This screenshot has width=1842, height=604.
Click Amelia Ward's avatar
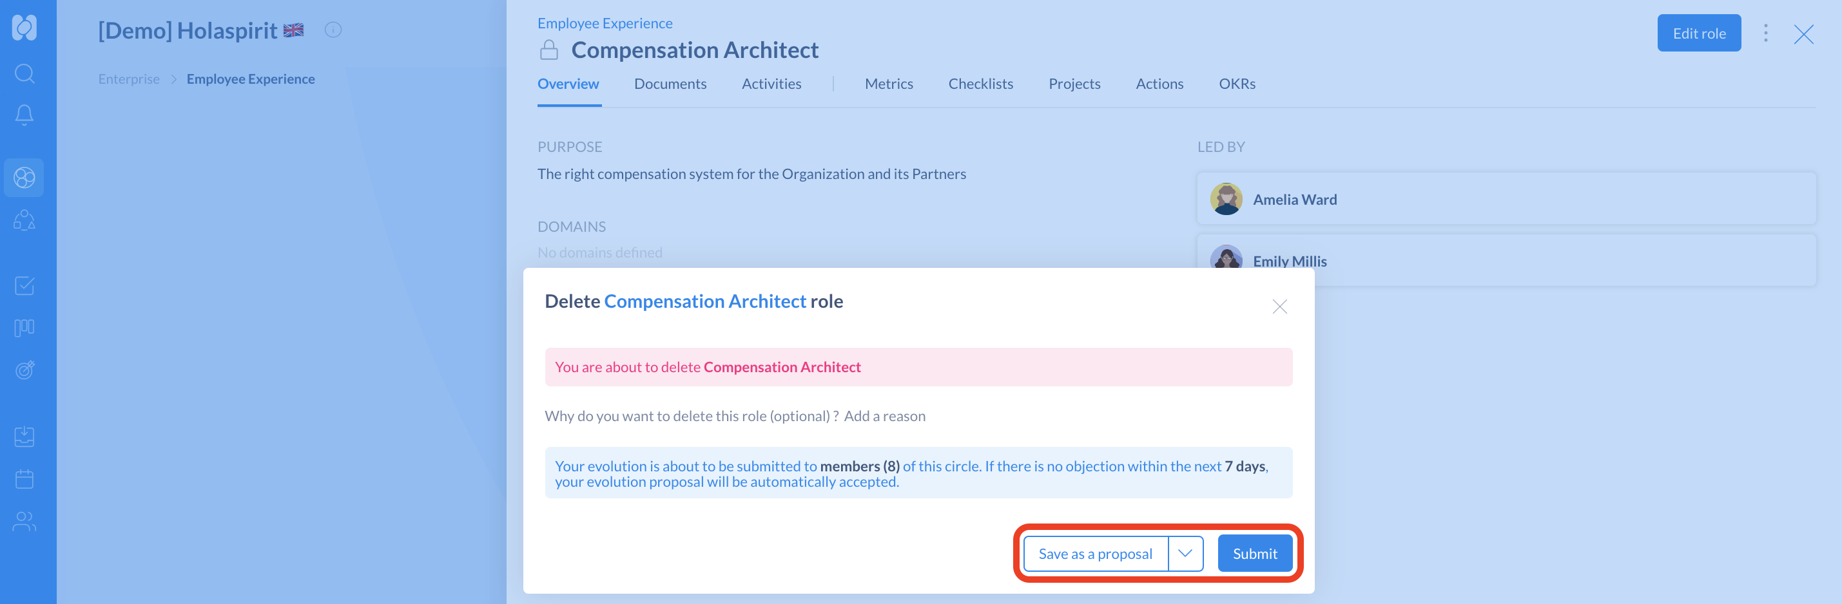tap(1226, 200)
